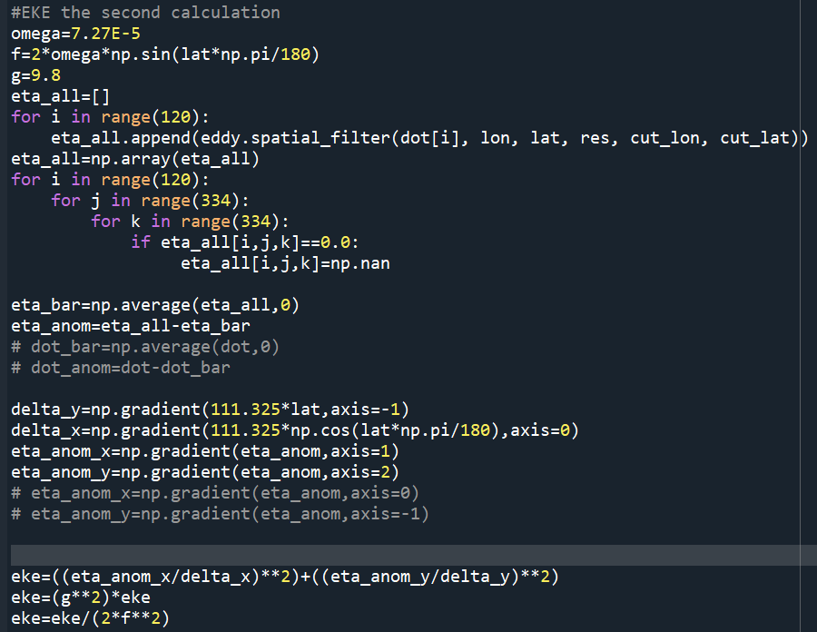The height and width of the screenshot is (632, 817).
Task: Click the line 'eke=((eta_anom_x/delta_x)**2)+...'
Action: (x=285, y=577)
